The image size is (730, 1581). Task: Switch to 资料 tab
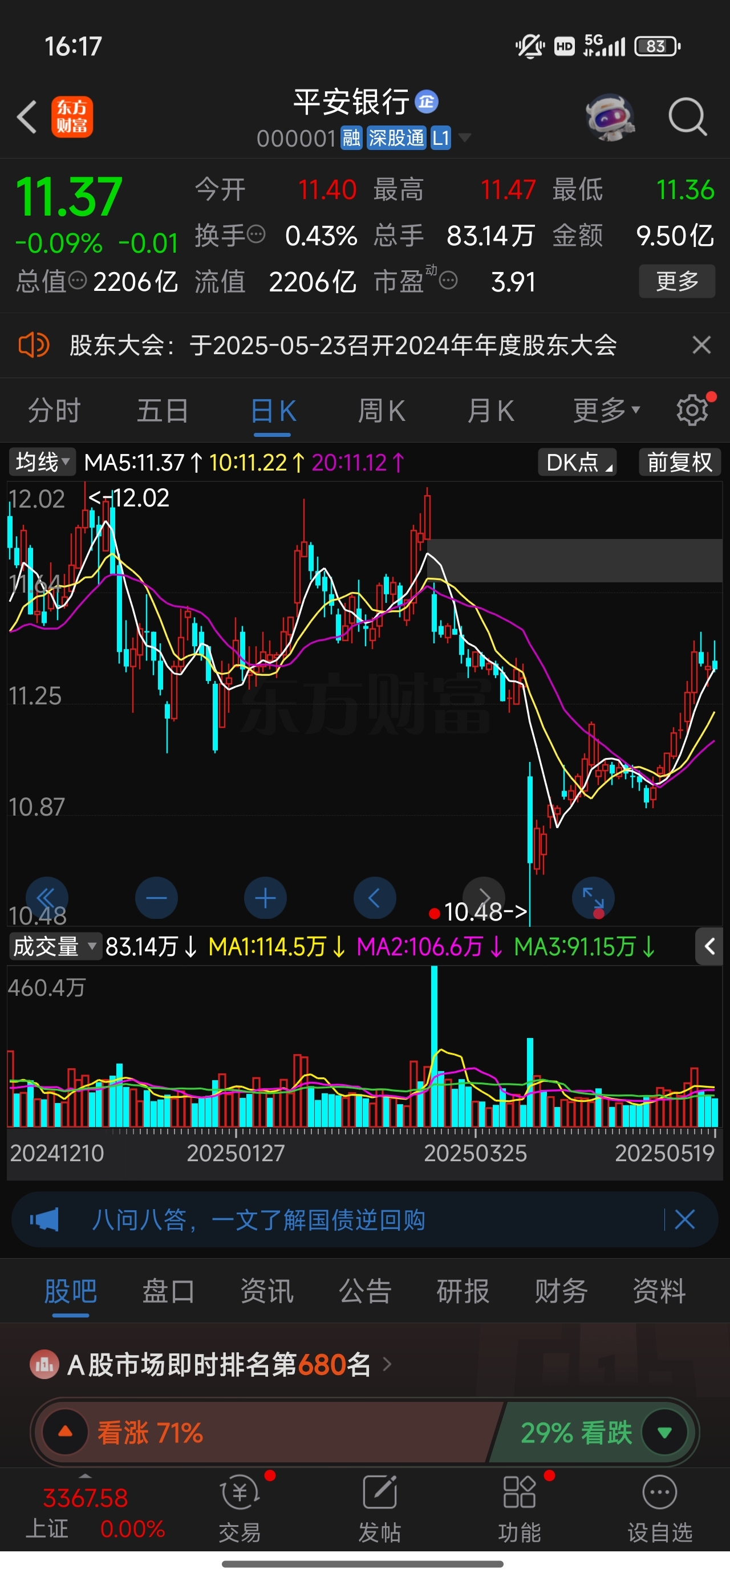pos(659,1291)
